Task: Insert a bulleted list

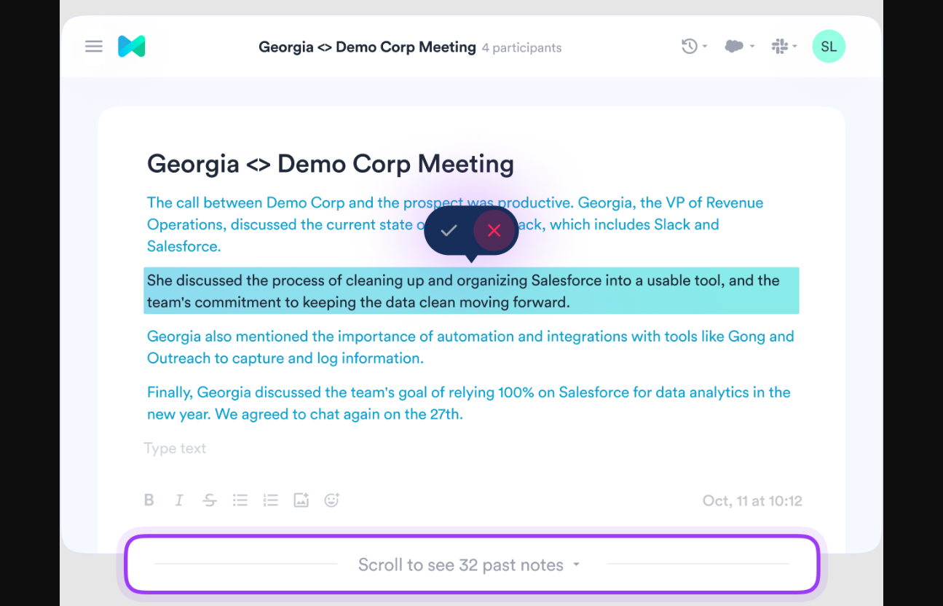Action: pyautogui.click(x=240, y=500)
